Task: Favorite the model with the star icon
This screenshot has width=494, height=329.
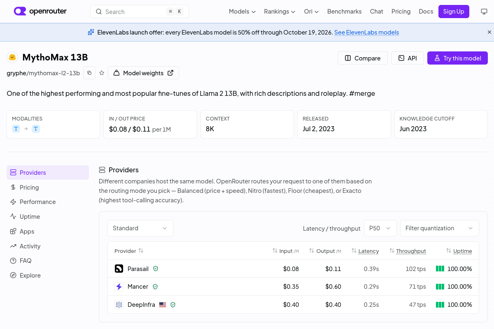Action: coord(102,73)
